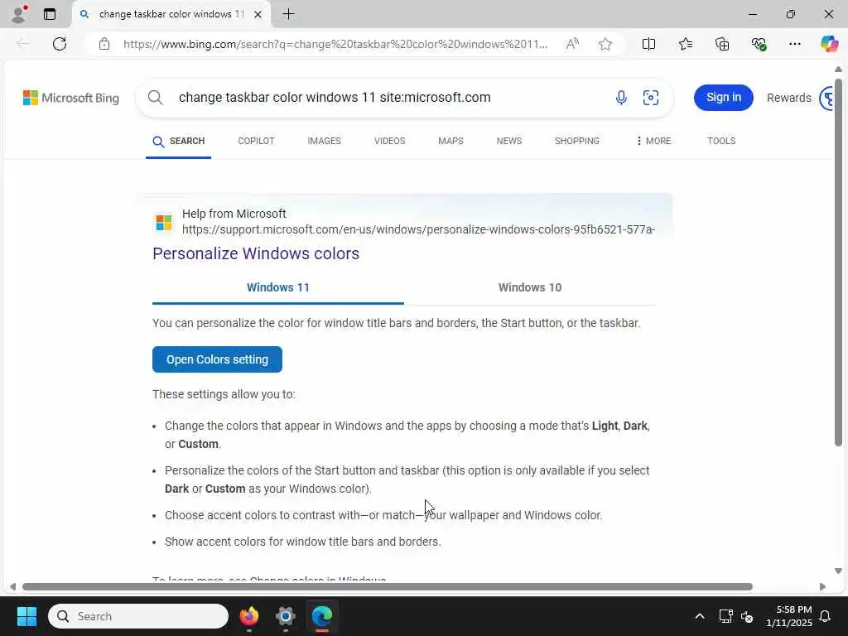
Task: Search using voice microphone icon
Action: tap(621, 98)
